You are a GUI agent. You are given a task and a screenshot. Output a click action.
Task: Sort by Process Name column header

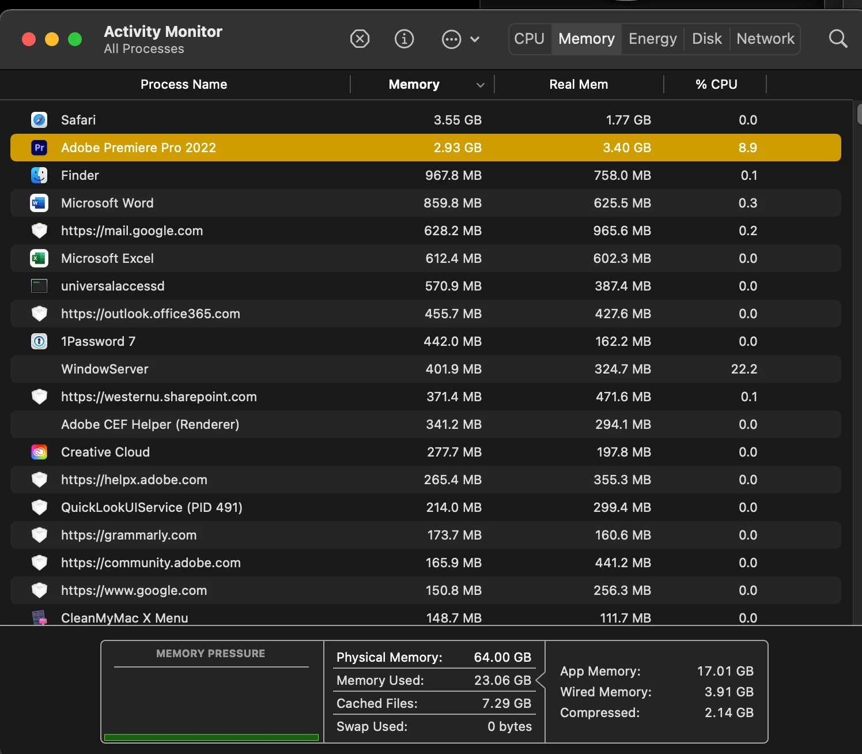[184, 84]
